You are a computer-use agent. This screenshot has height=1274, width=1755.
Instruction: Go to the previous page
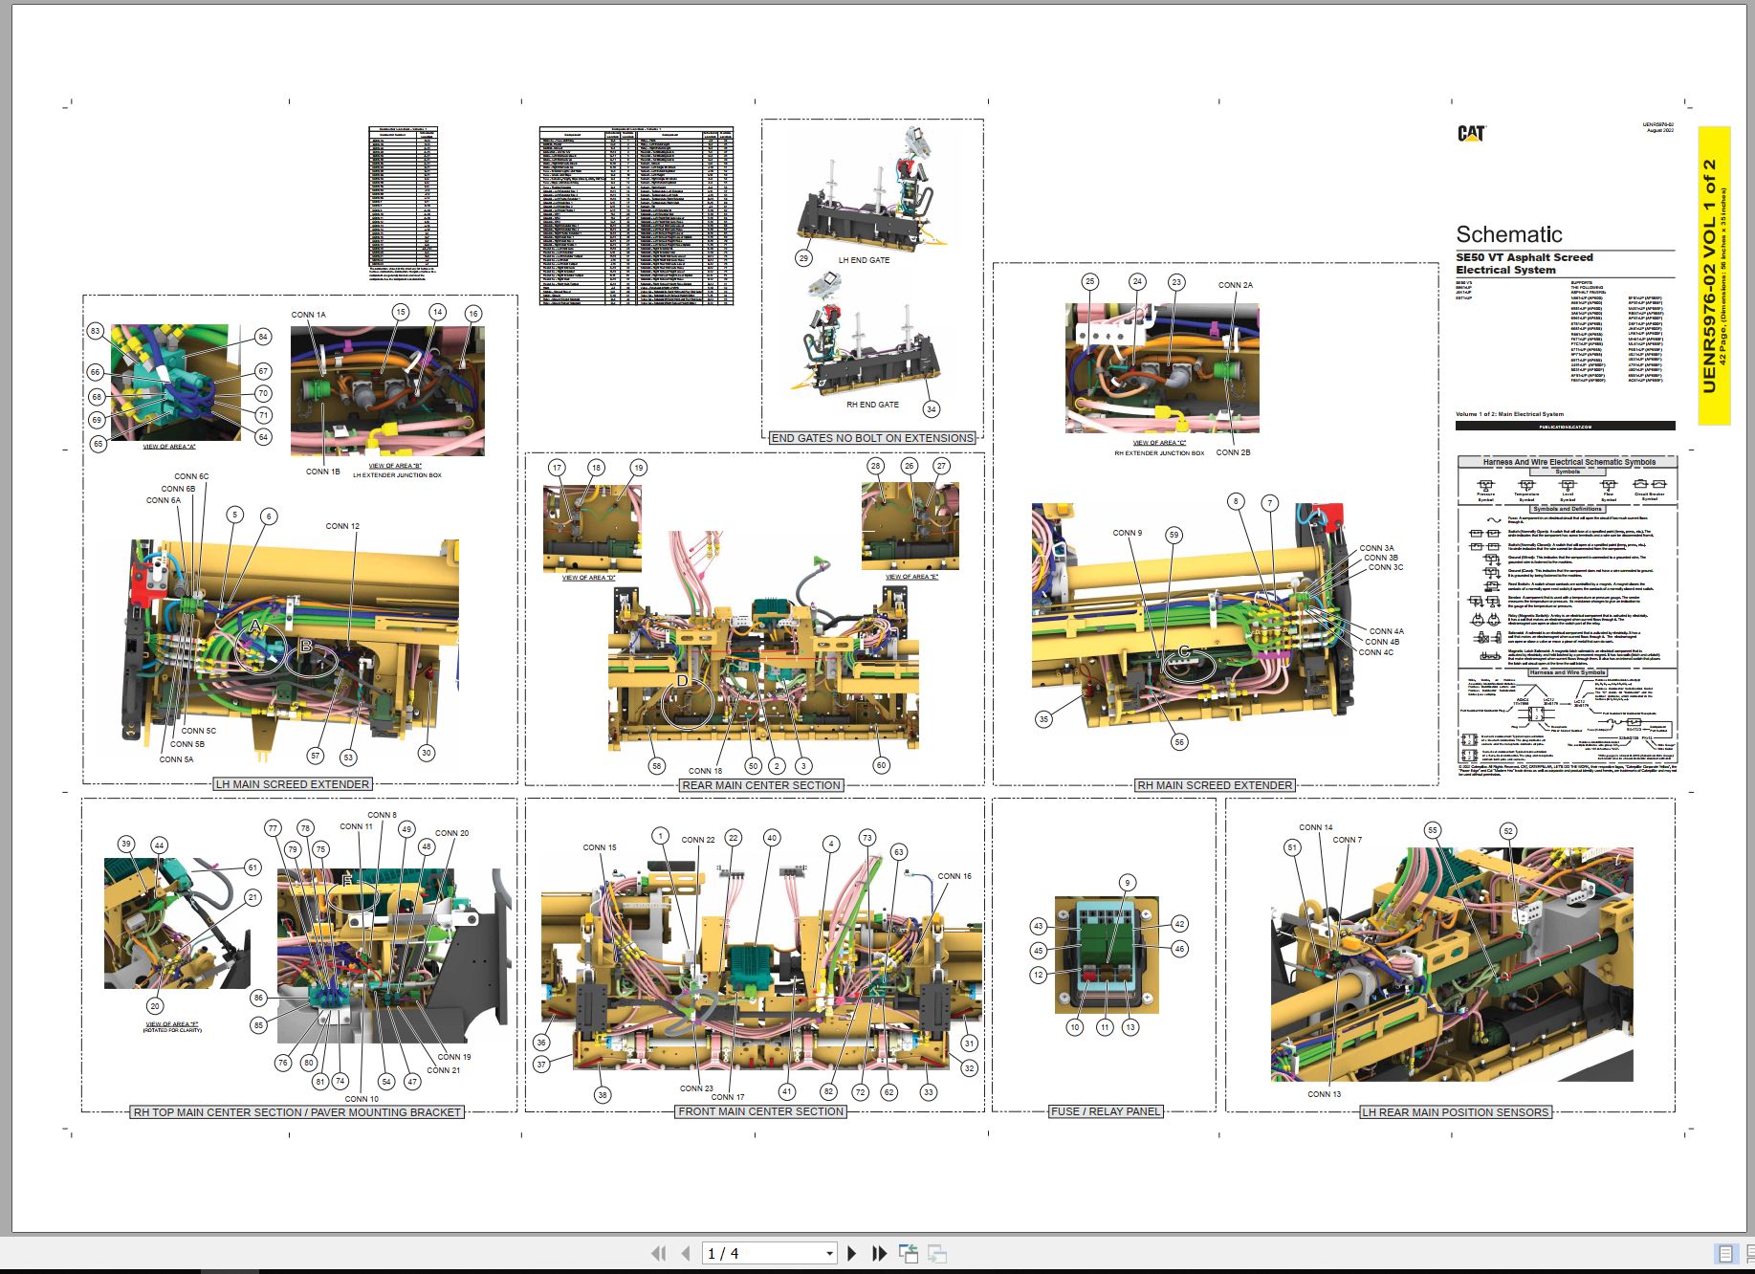[x=685, y=1253]
